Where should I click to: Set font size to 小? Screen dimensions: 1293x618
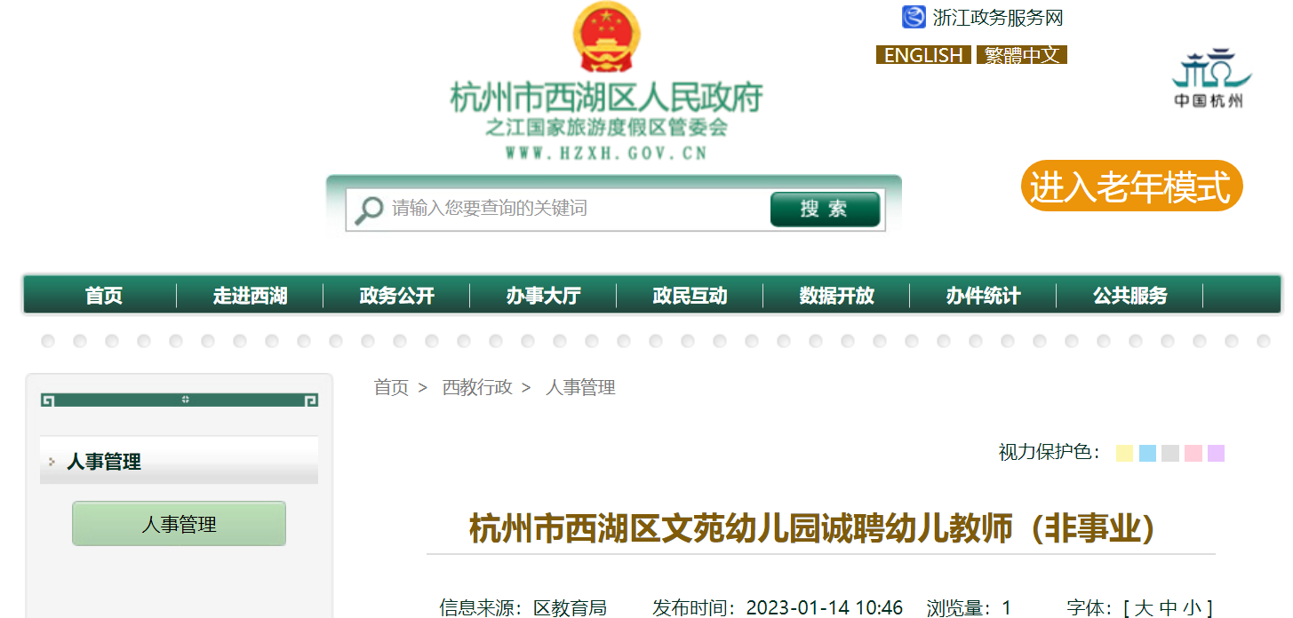tap(1192, 608)
